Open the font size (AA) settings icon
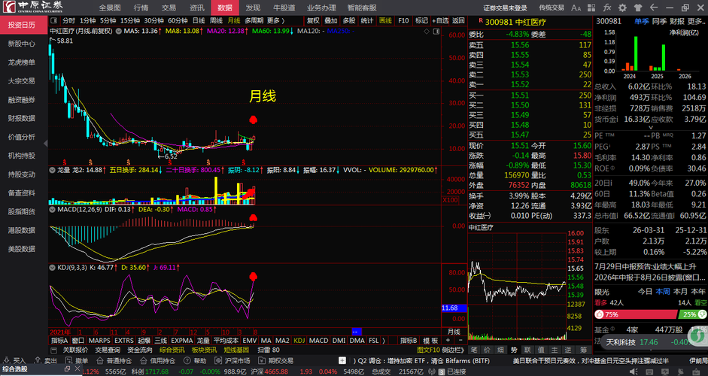 (576, 8)
